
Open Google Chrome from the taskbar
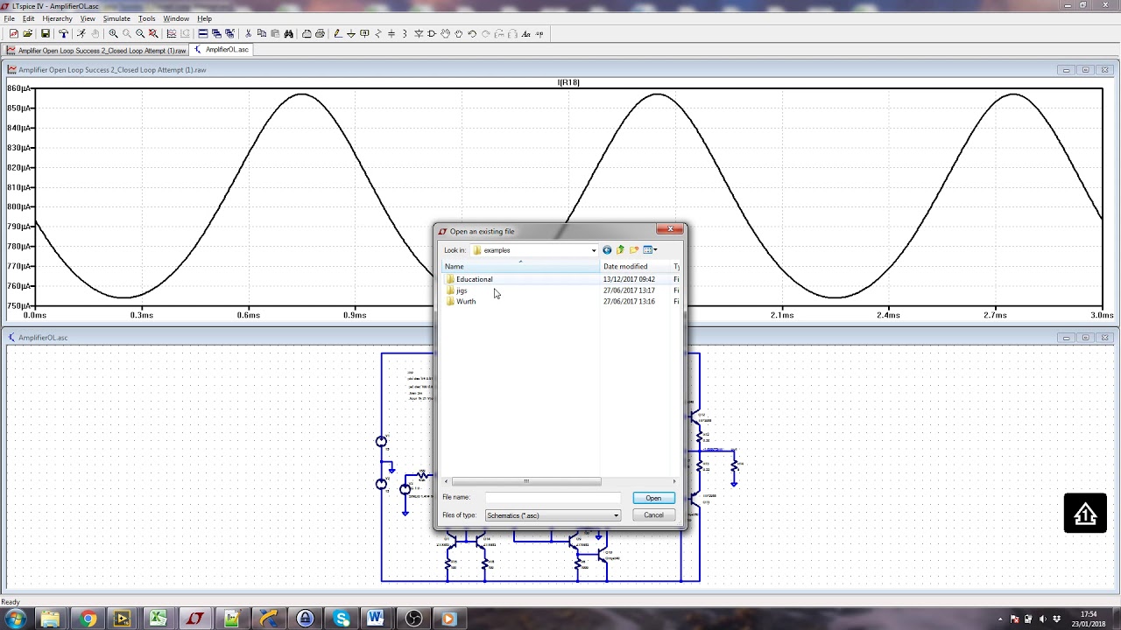point(88,619)
